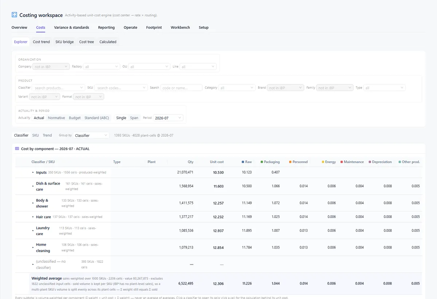This screenshot has height=299, width=437.
Task: Switch to Variance & standards tab
Action: [x=72, y=28]
